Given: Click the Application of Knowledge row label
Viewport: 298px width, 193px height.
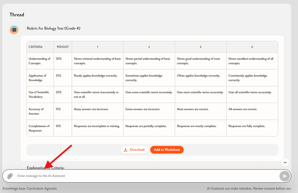Looking at the screenshot, I should click(x=39, y=78).
